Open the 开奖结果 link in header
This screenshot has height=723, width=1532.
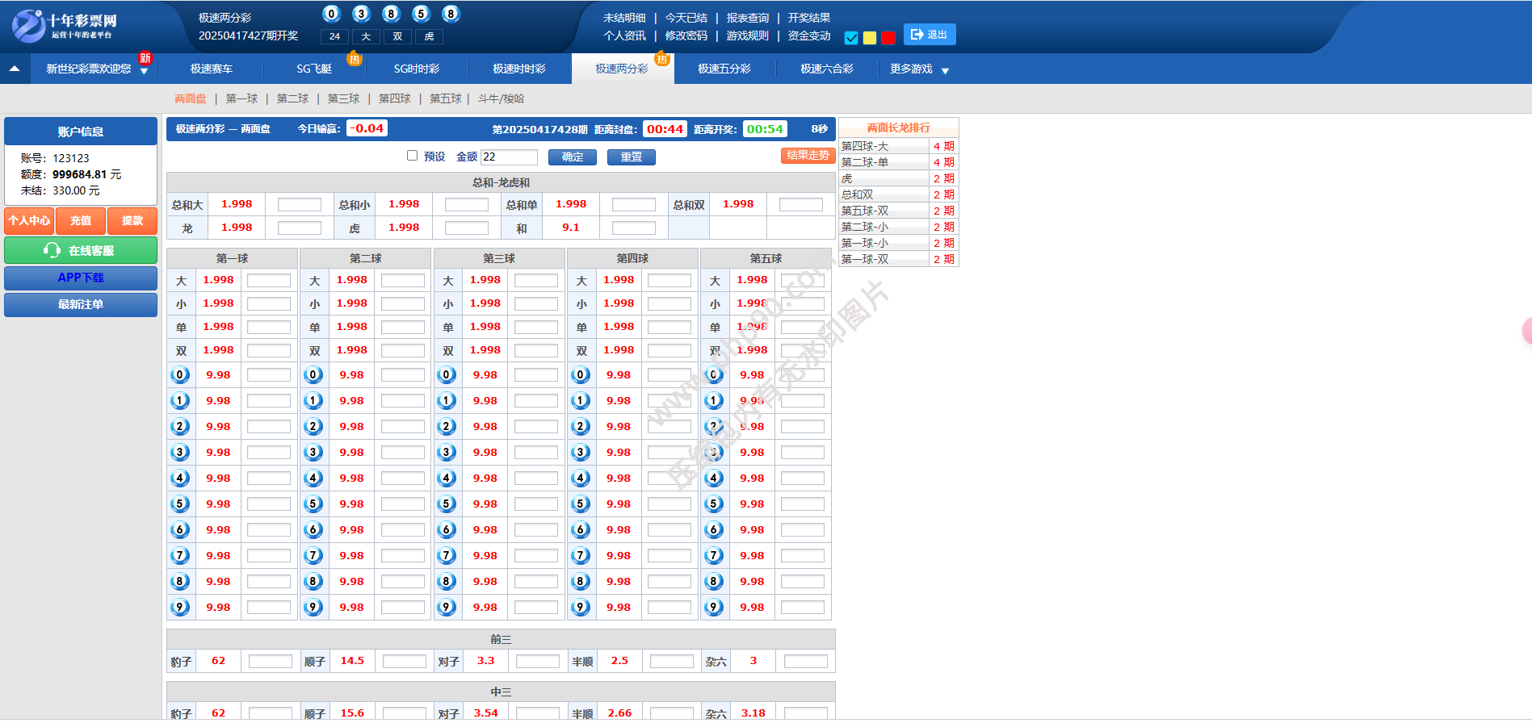pos(808,18)
